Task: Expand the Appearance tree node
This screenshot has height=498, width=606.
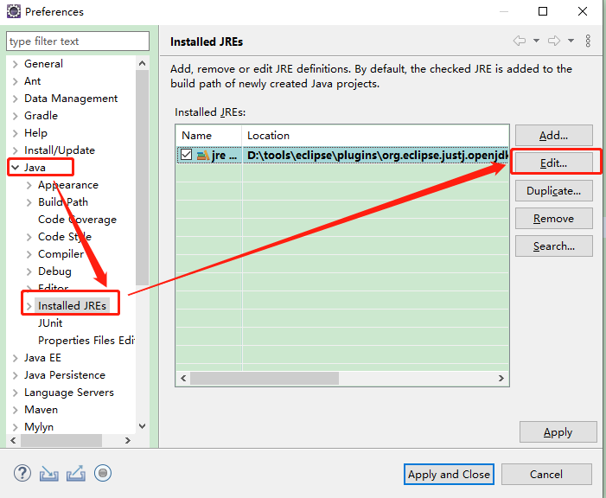Action: pos(29,185)
